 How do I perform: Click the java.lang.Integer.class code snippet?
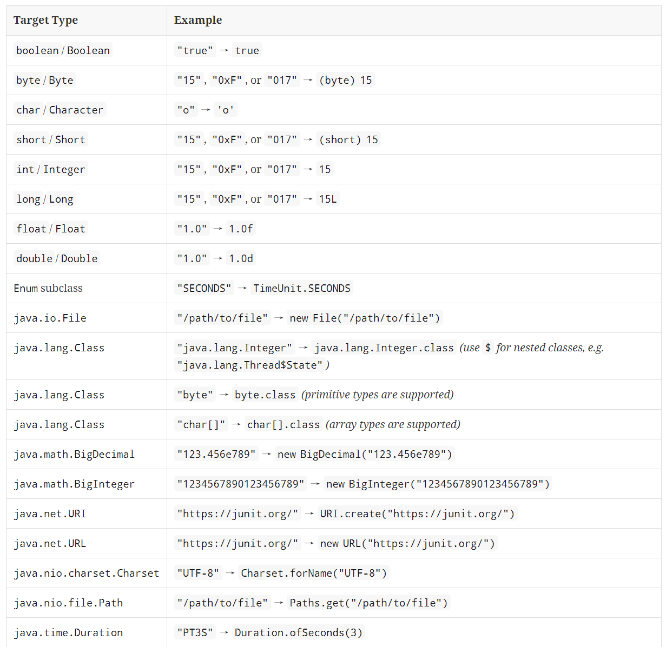(x=384, y=348)
